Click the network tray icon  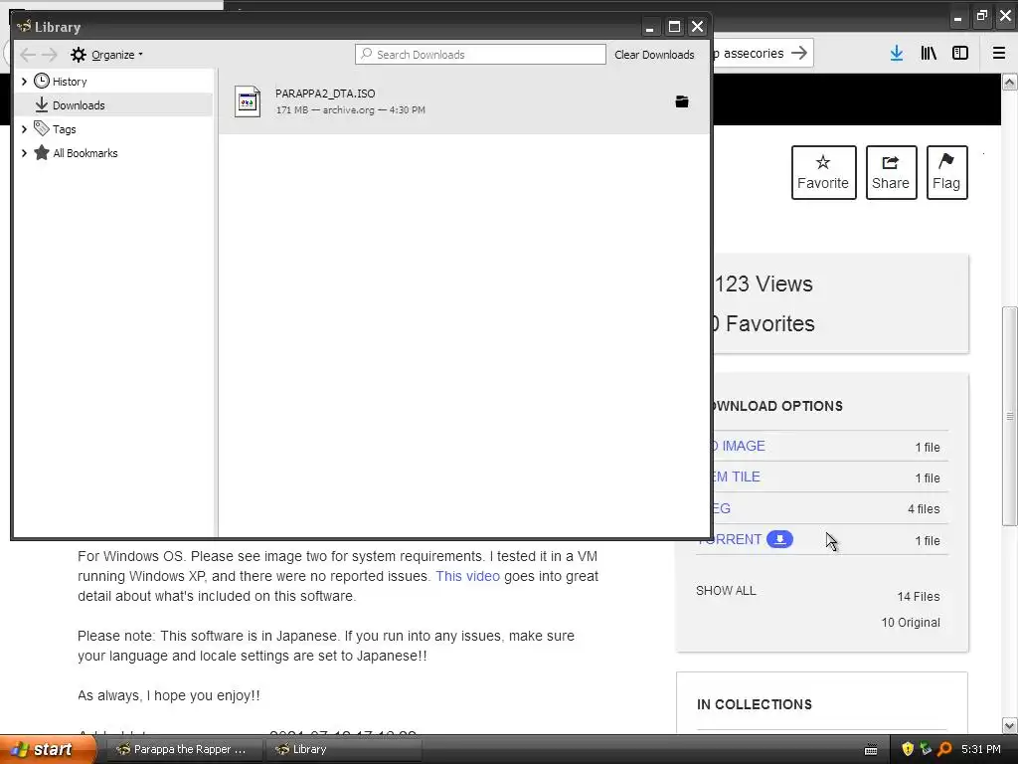[926, 749]
